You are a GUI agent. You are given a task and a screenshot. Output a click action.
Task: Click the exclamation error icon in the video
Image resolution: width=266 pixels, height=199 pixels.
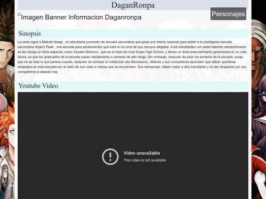(x=110, y=157)
